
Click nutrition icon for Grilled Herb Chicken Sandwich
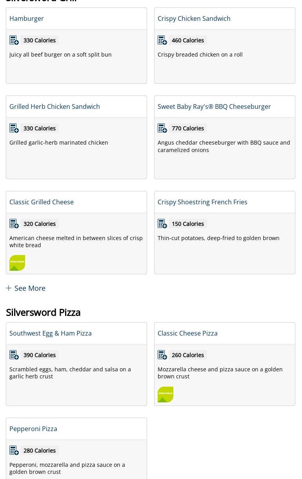(14, 128)
